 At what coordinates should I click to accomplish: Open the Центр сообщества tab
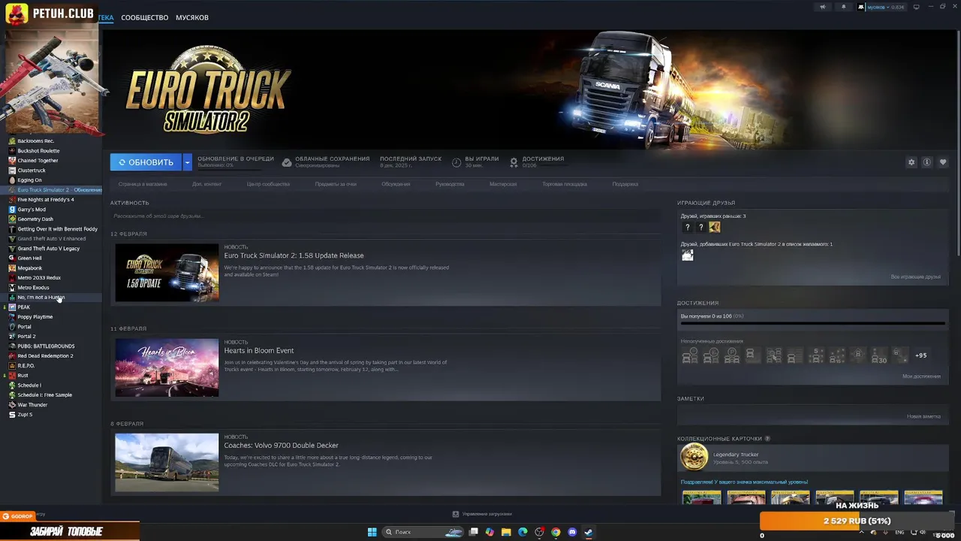268,184
